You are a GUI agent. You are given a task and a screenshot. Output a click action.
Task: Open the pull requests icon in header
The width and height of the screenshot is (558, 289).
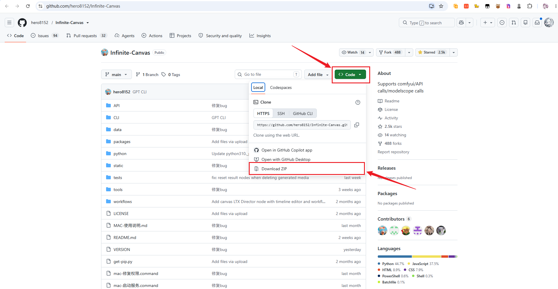click(x=514, y=23)
